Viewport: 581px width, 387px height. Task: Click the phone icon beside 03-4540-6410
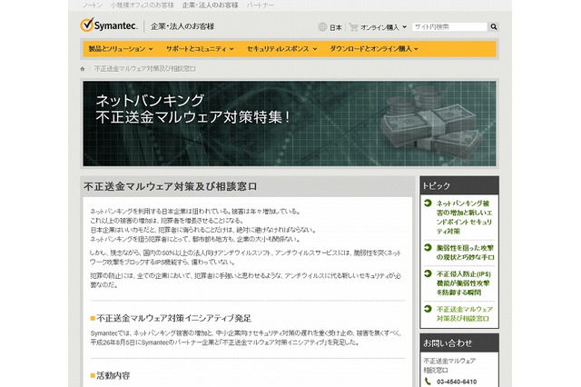[x=428, y=381]
